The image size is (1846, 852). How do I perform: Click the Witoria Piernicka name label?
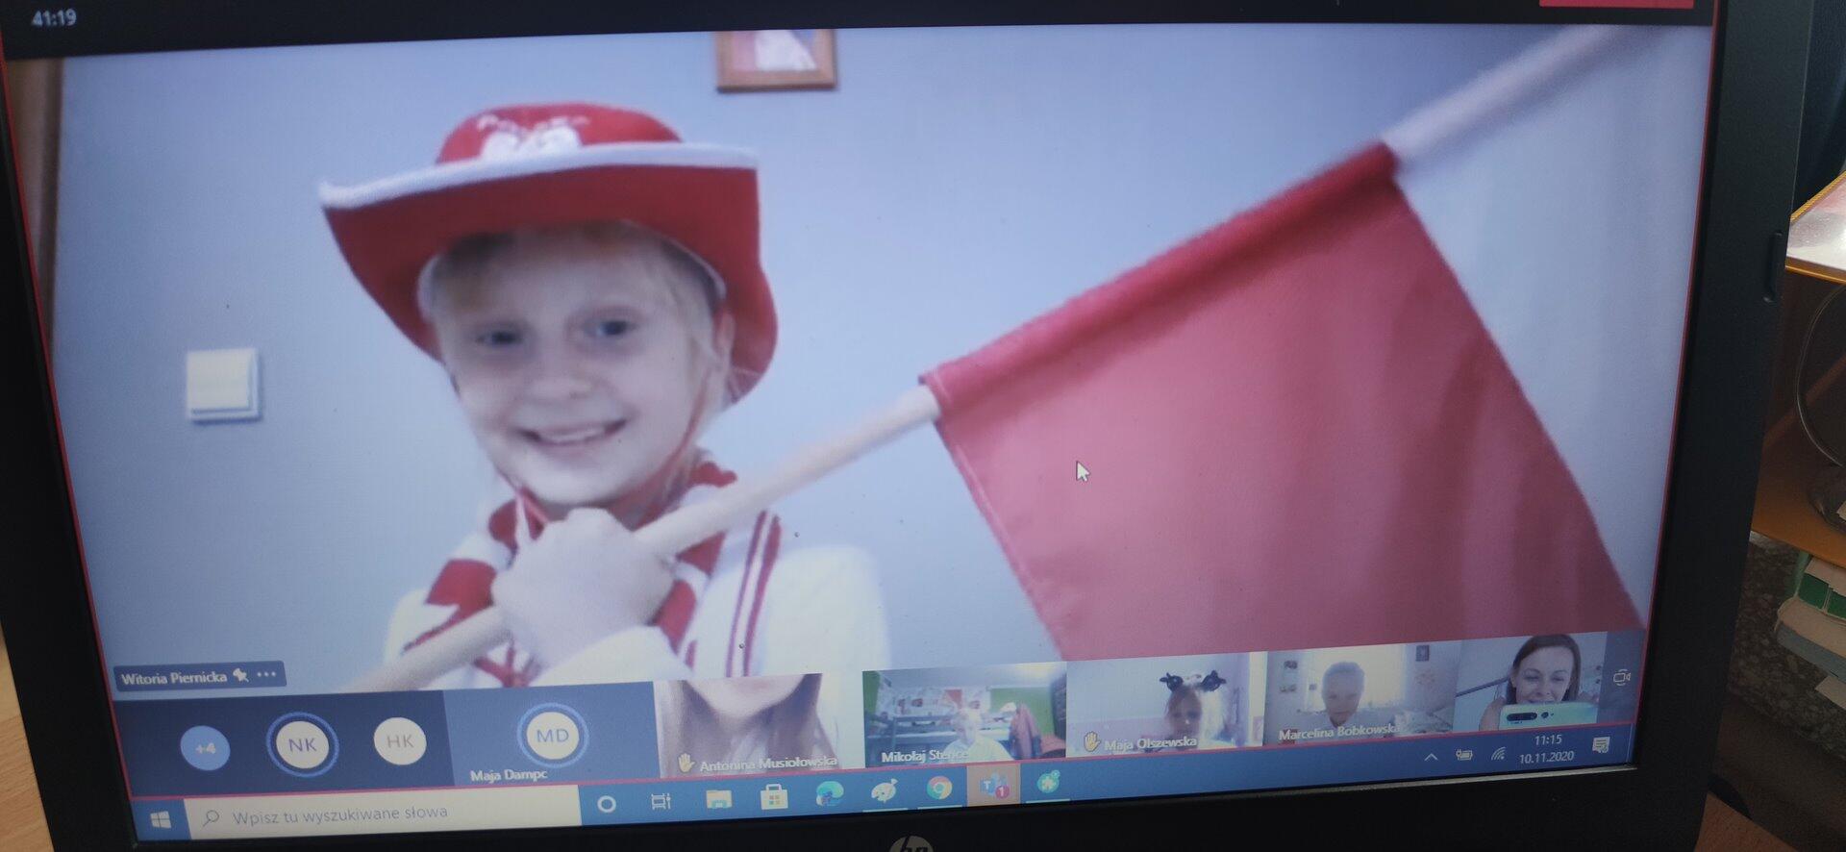click(173, 678)
